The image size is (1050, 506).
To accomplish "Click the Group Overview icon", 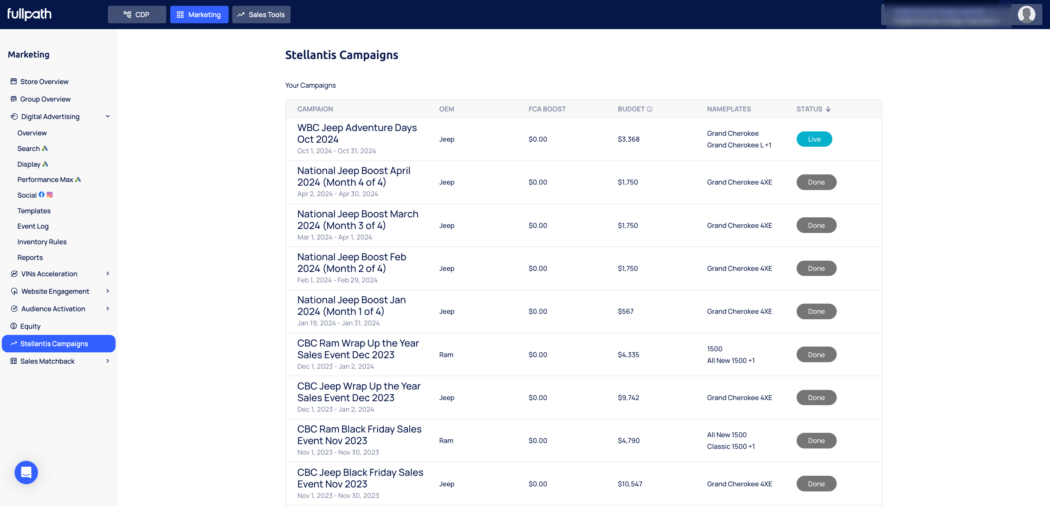I will tap(13, 99).
